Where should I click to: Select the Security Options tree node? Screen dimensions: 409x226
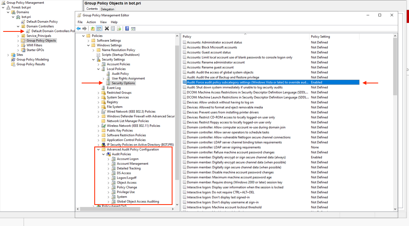(x=123, y=83)
